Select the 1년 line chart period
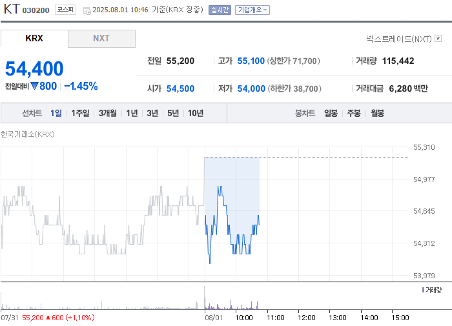Image resolution: width=452 pixels, height=326 pixels. [x=132, y=113]
